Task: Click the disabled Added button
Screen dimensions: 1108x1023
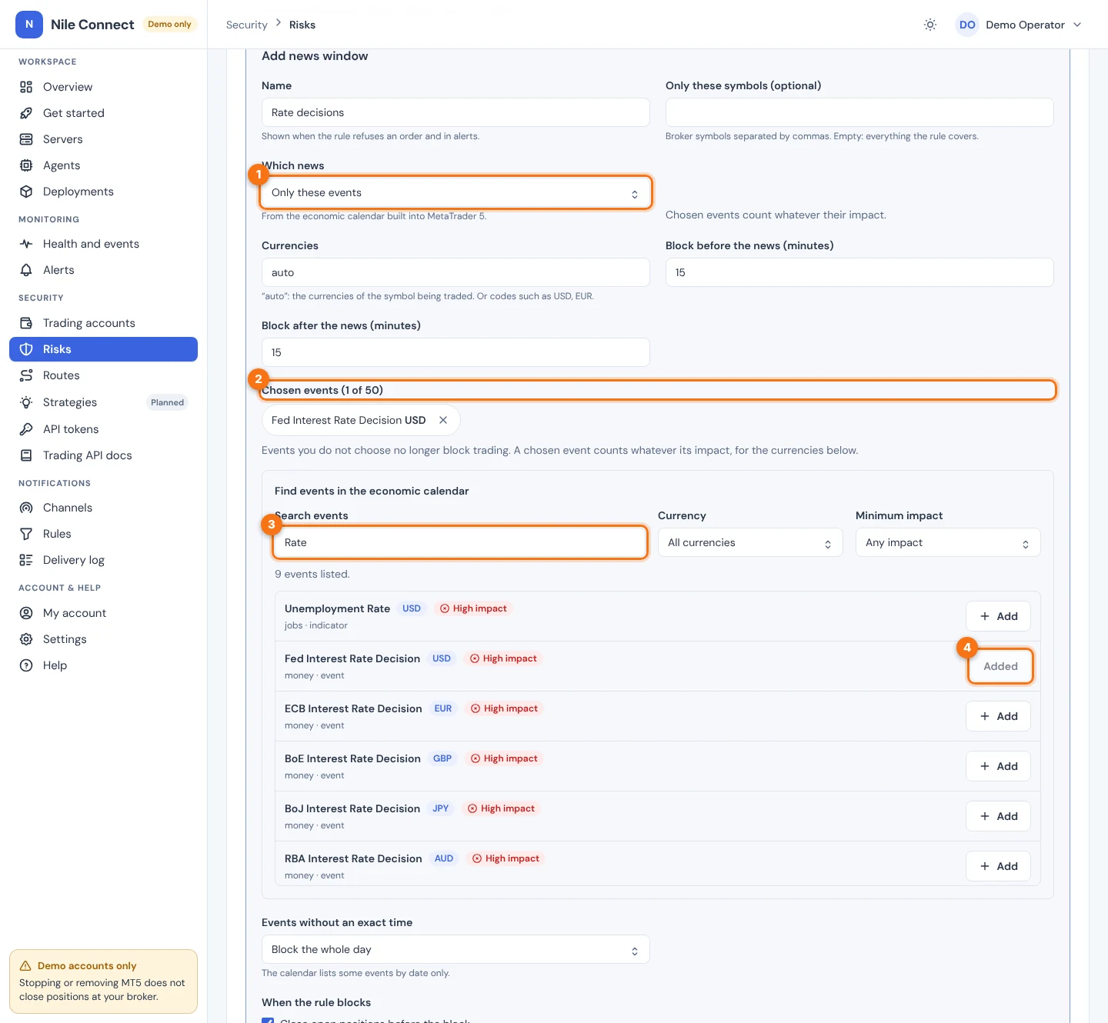Action: [x=1000, y=666]
